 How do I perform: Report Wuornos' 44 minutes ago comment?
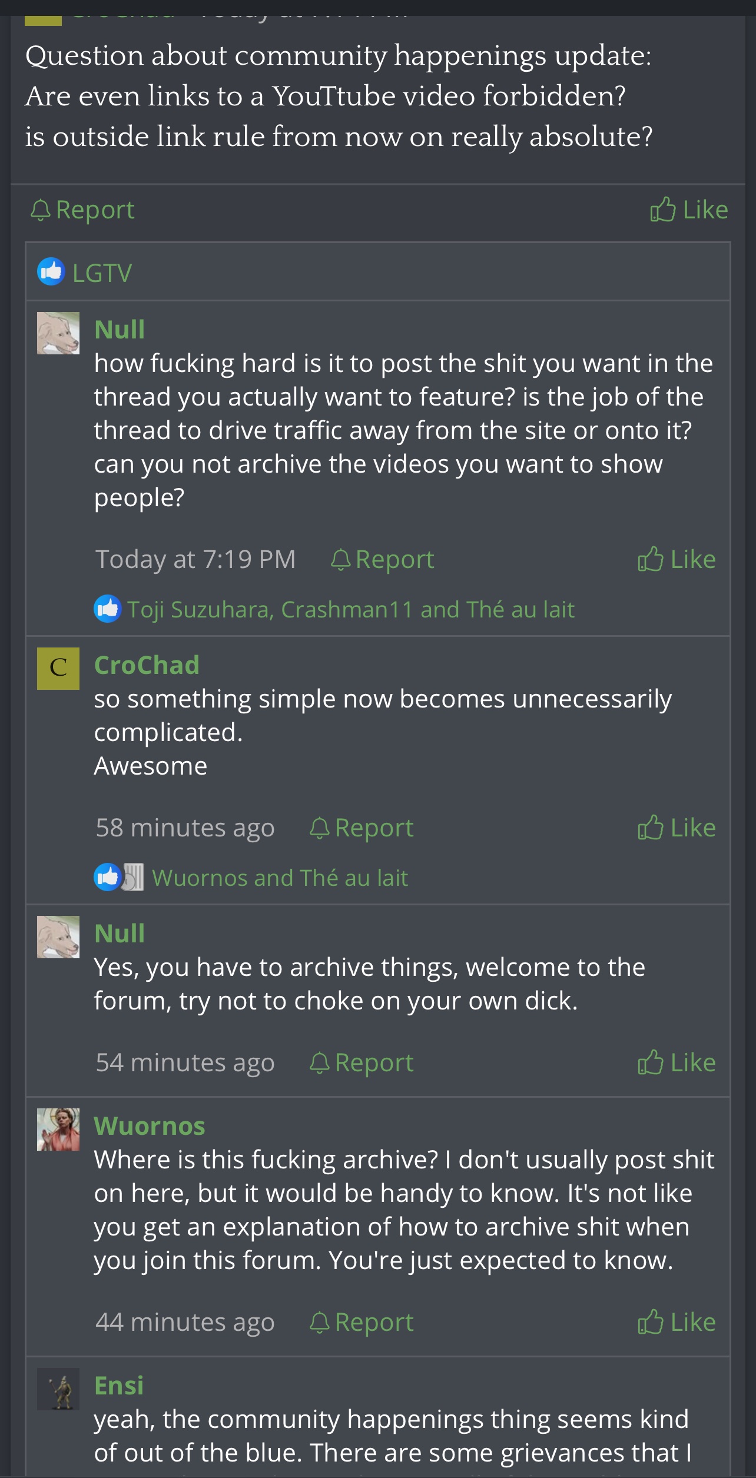tap(362, 1322)
